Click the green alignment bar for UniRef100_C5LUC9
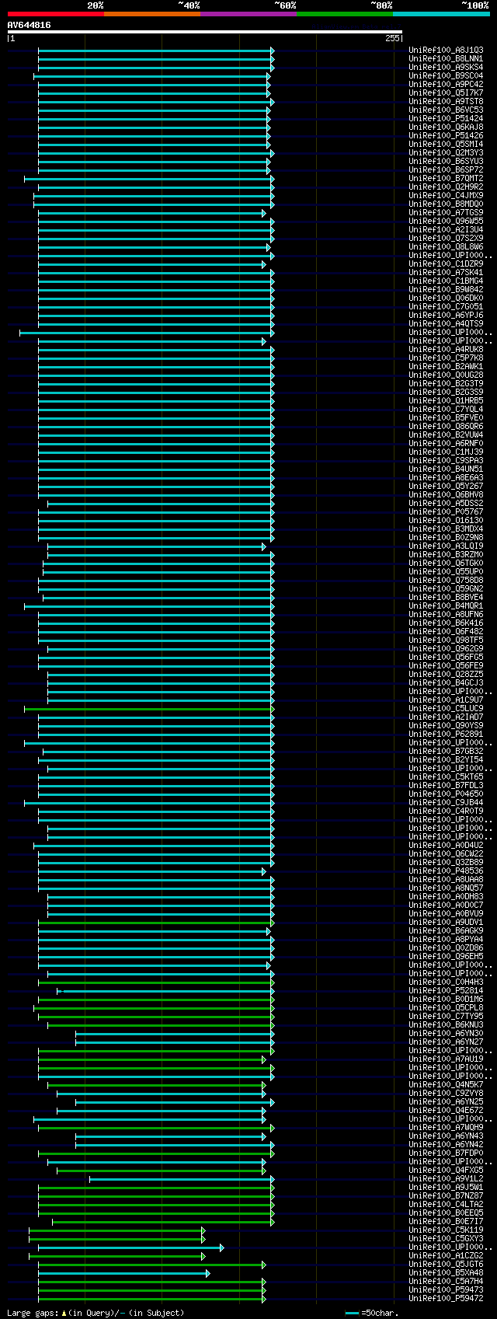The height and width of the screenshot is (1319, 497). [x=149, y=709]
